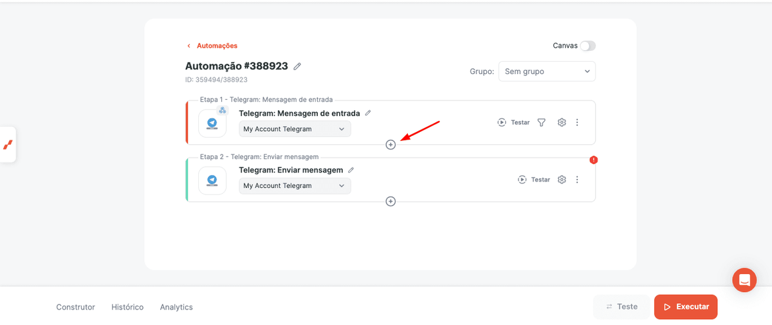Click red error badge on Etapa 2
Screen dimensions: 772x325
point(594,160)
